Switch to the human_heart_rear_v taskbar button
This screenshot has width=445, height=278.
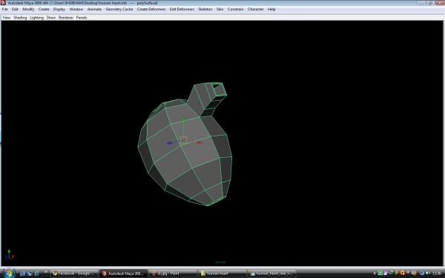[271, 274]
